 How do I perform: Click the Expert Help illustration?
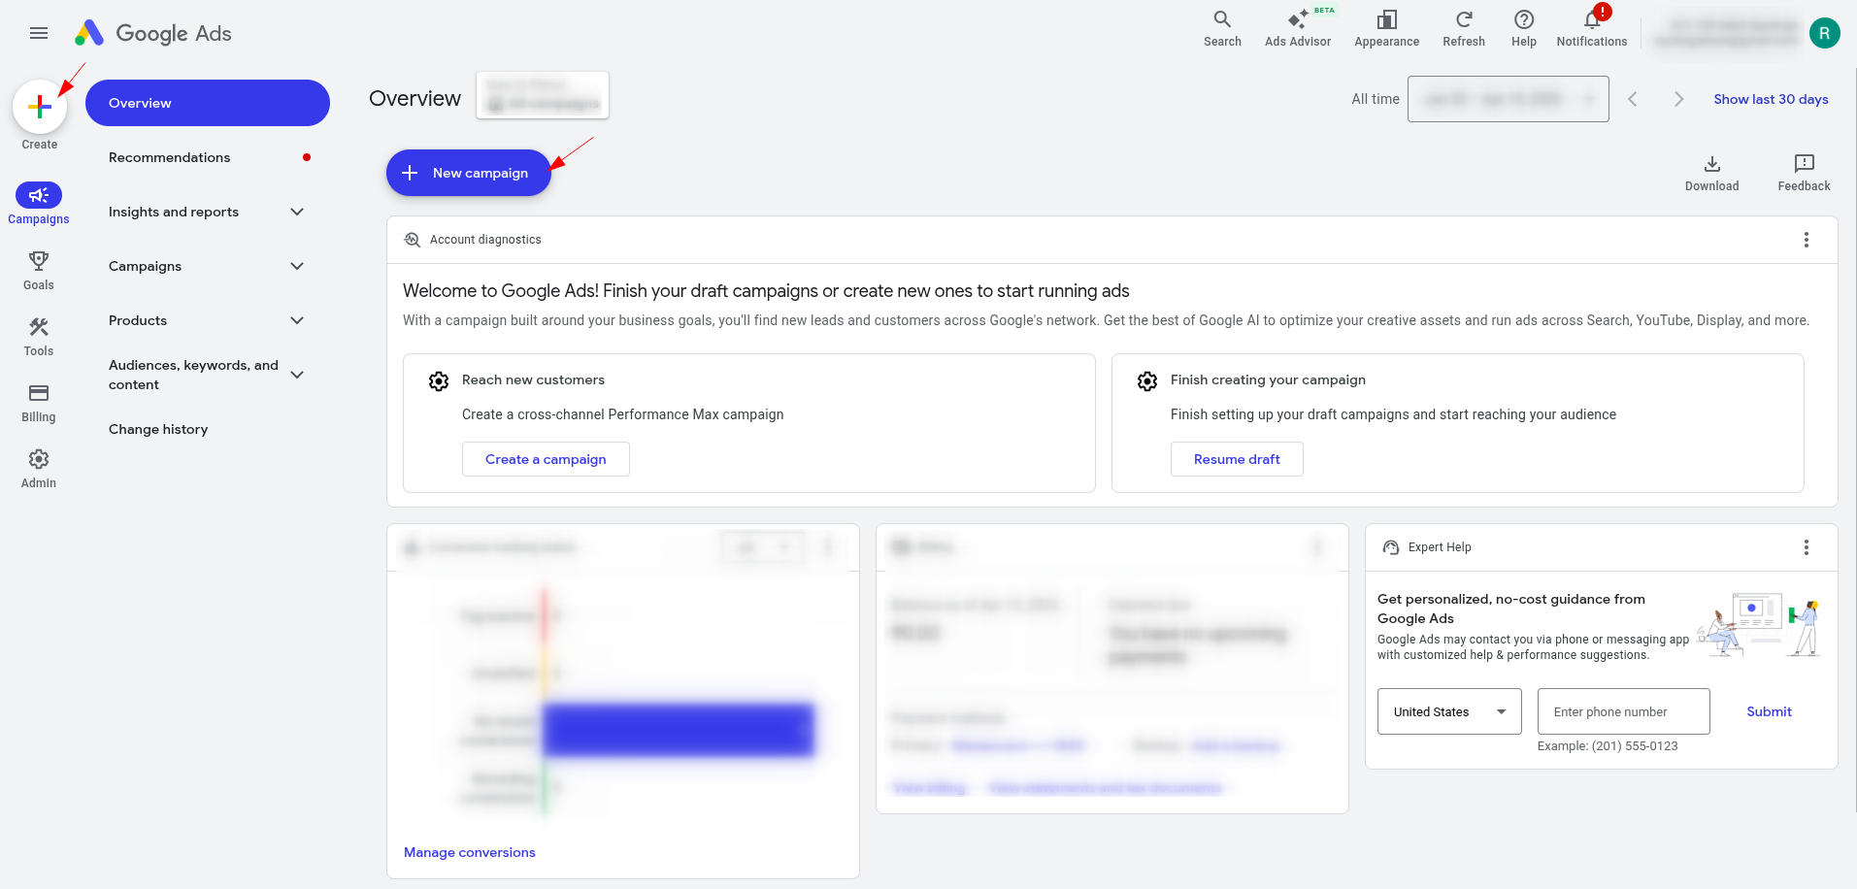pos(1758,625)
